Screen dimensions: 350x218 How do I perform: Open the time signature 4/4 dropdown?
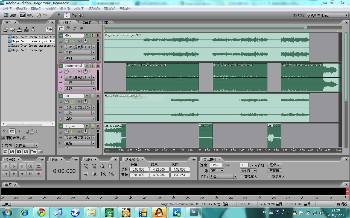click(248, 171)
